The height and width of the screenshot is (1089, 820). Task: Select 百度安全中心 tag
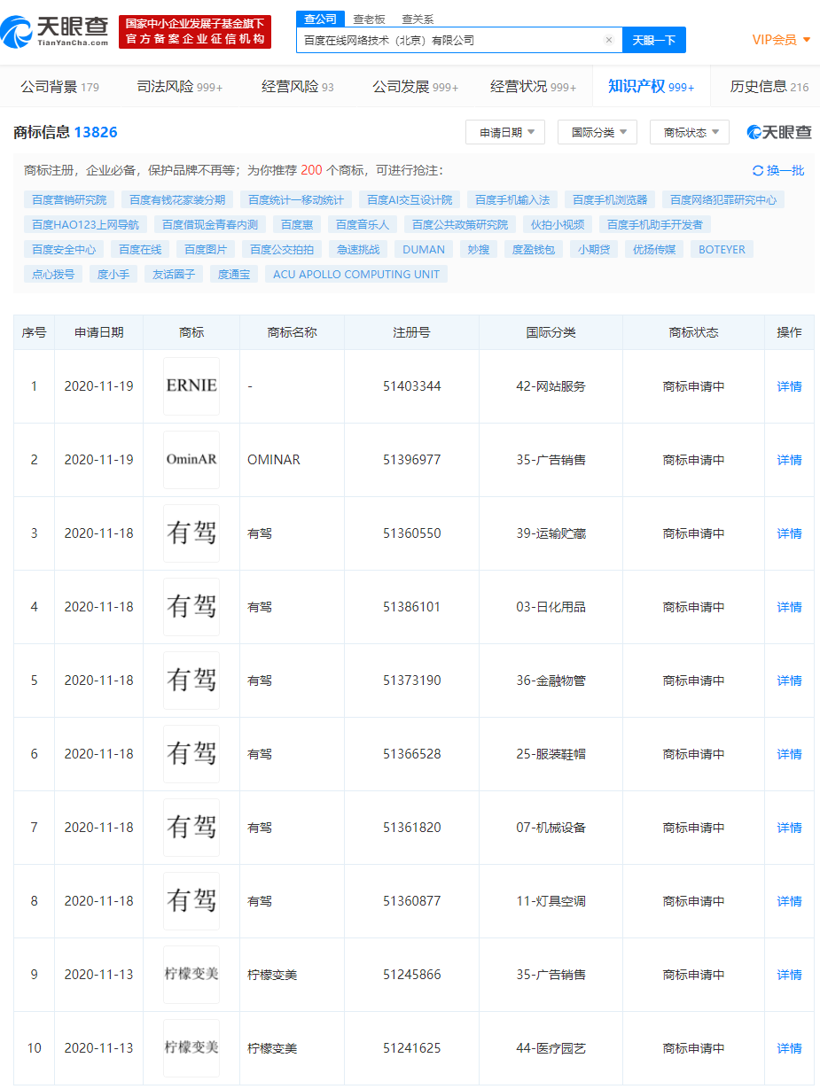[64, 250]
